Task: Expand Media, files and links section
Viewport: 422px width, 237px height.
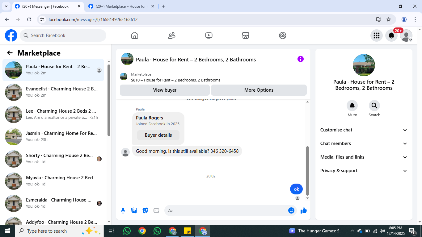Action: [364, 157]
